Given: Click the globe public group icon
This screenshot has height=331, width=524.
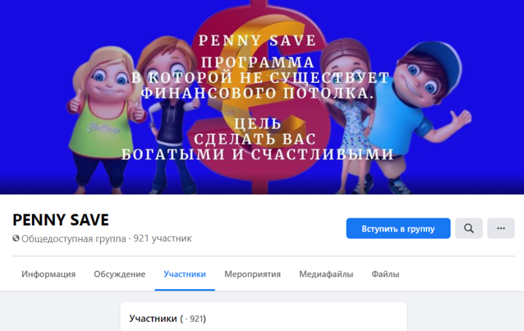Looking at the screenshot, I should 16,239.
